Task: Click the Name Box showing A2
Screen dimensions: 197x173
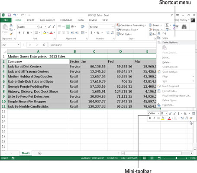Action: click(x=11, y=45)
